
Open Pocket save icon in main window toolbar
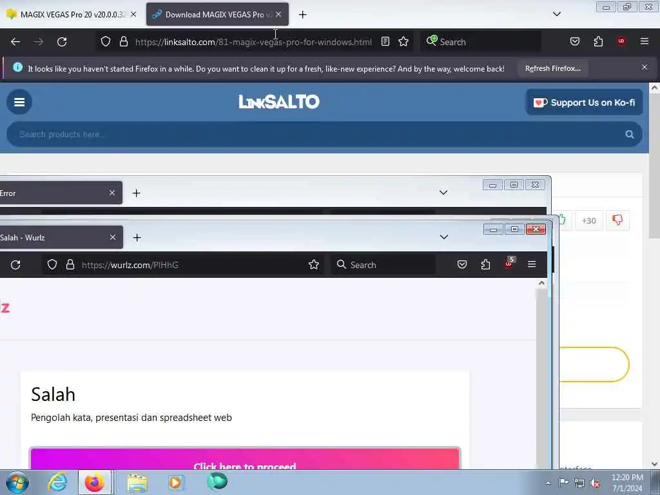pos(574,41)
